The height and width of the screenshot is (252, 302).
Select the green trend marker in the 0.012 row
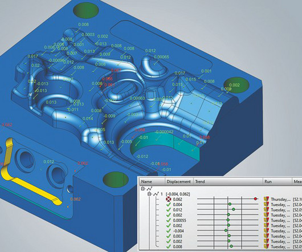coord(234,209)
